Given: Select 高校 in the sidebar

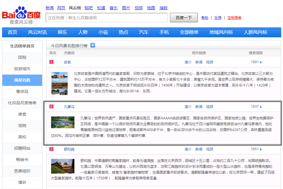Looking at the screenshot, I should pyautogui.click(x=22, y=137).
